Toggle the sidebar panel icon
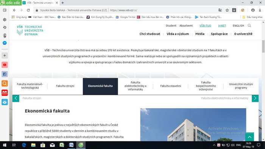This screenshot has width=265, height=149. [x=5, y=10]
